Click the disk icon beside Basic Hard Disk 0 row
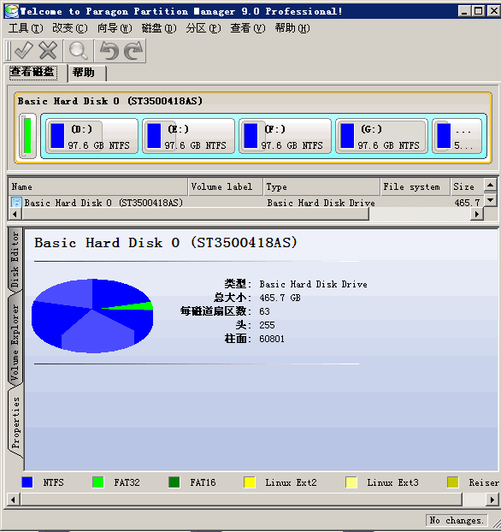The image size is (501, 532). tap(16, 203)
